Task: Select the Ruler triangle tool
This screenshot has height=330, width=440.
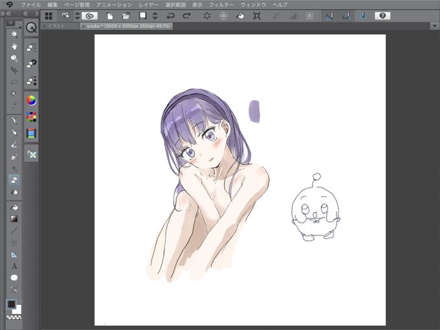Action: [14, 254]
